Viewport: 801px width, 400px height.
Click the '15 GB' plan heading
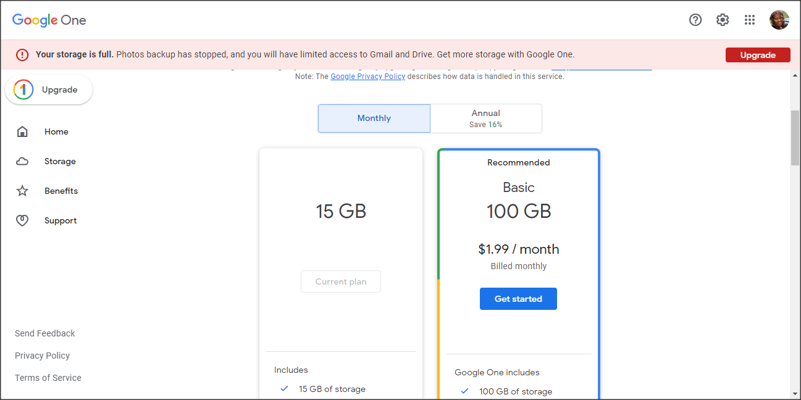tap(341, 211)
